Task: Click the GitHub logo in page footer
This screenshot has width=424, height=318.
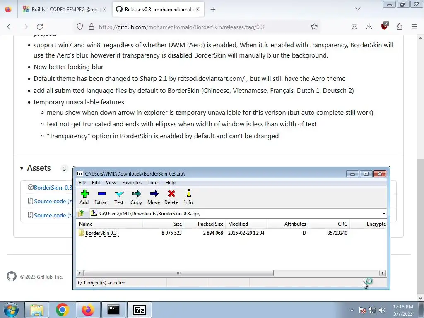Action: (12, 276)
